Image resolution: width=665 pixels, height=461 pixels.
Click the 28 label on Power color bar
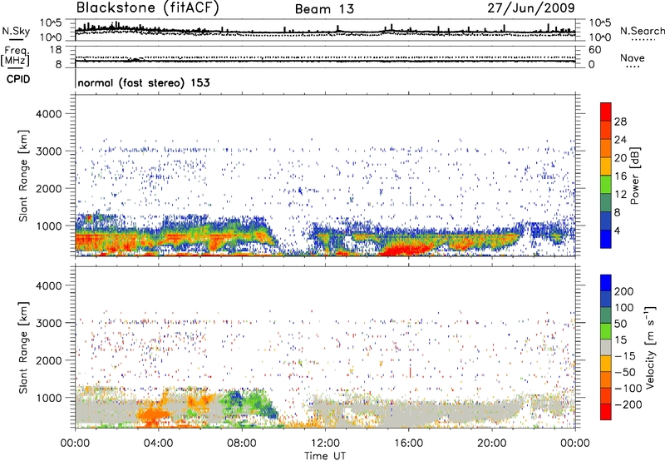coord(620,121)
